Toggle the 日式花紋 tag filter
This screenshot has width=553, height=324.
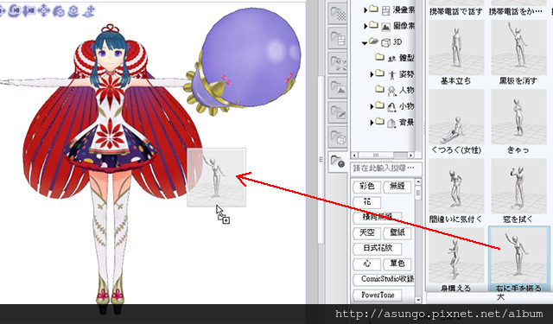(378, 248)
